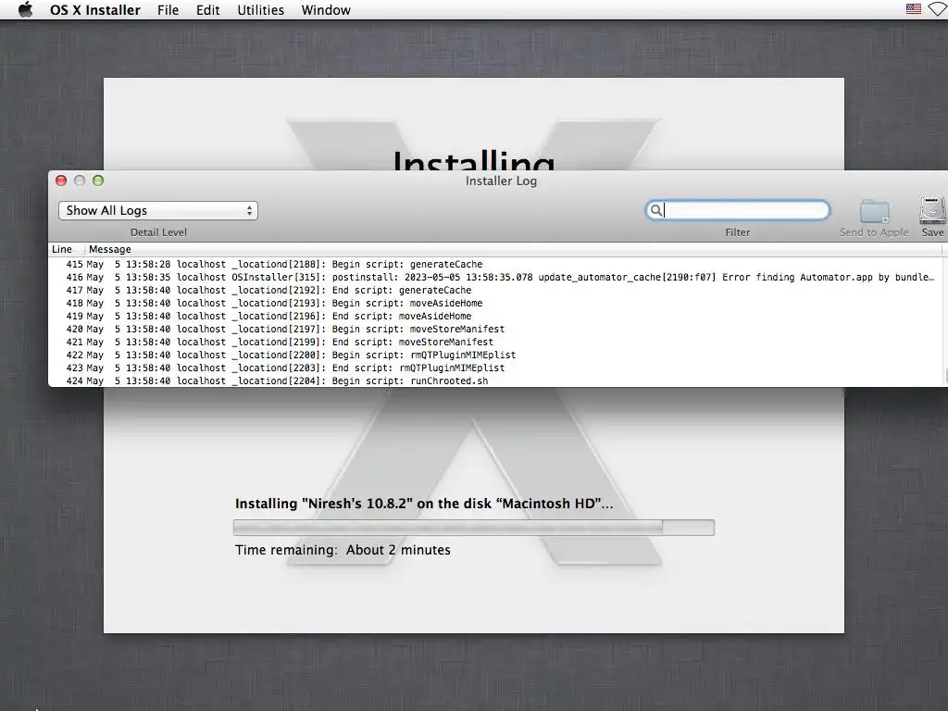The image size is (948, 711).
Task: Open the Apple menu
Action: click(25, 9)
